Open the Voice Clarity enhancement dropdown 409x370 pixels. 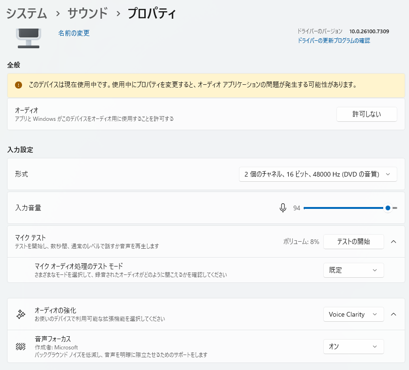353,314
